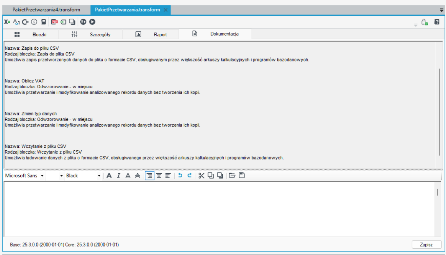Apply bold using the A icon
This screenshot has height=255, width=446.
click(x=109, y=176)
